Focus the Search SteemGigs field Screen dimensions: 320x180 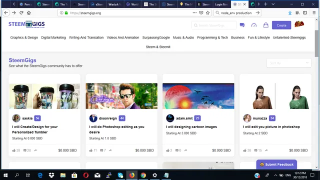(x=214, y=25)
